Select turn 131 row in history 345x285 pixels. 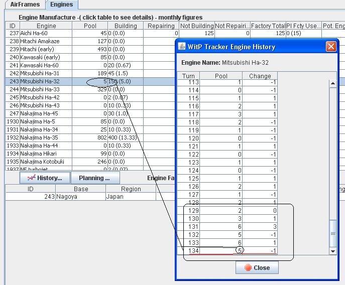pyautogui.click(x=227, y=226)
